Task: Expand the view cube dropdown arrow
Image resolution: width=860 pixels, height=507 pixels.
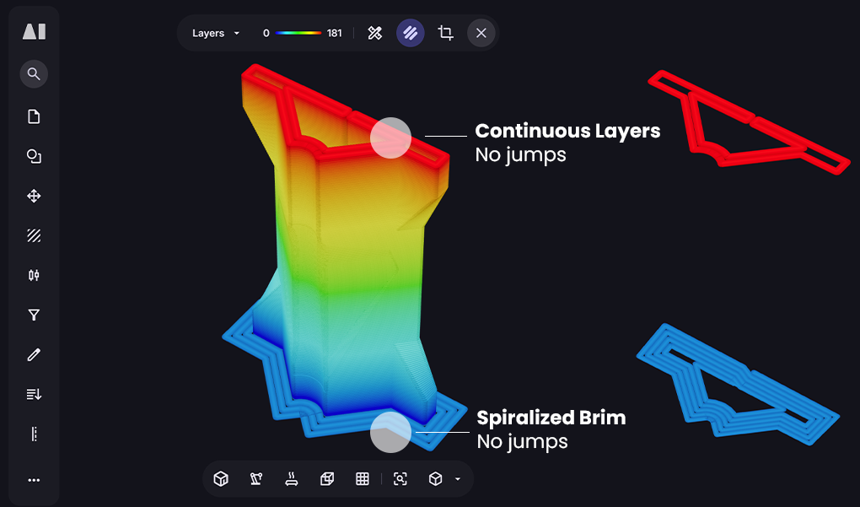Action: click(458, 479)
